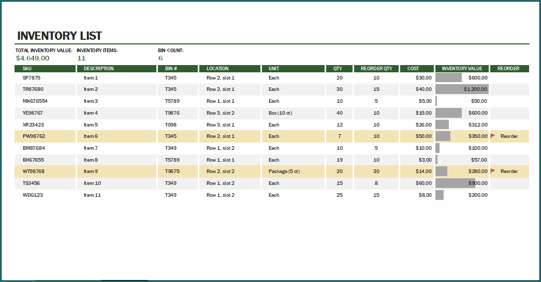Select the total inventory value $4.649,00
541x282 pixels.
pyautogui.click(x=33, y=58)
